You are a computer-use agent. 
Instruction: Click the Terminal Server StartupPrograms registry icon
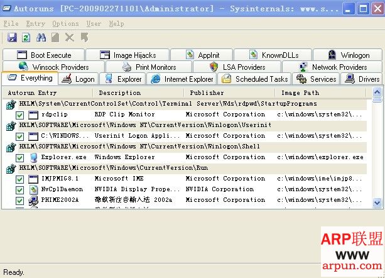coord(11,104)
